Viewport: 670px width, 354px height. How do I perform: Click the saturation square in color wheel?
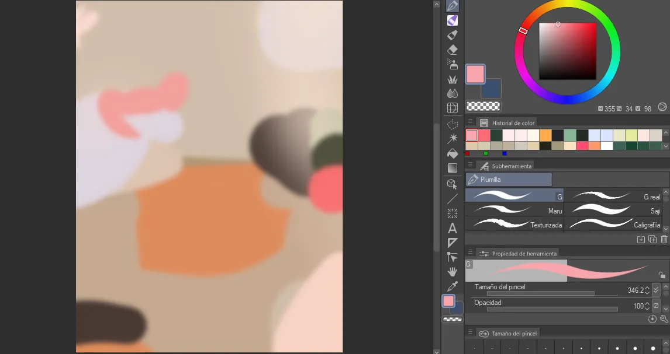click(568, 51)
